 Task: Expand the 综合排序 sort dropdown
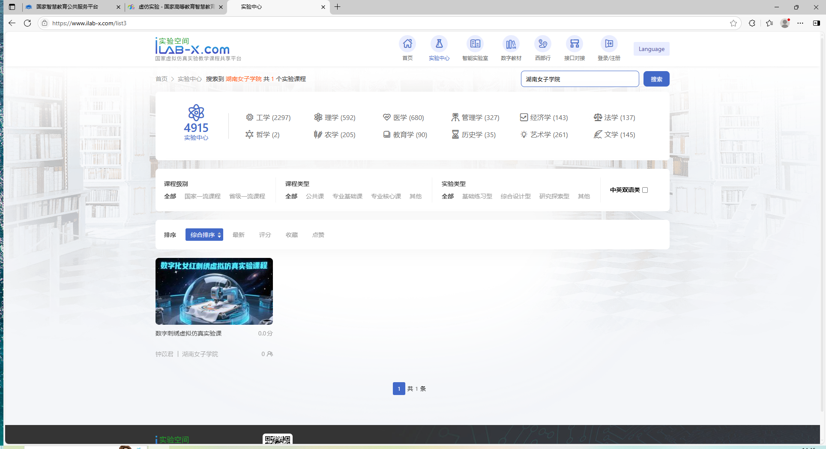tap(204, 235)
